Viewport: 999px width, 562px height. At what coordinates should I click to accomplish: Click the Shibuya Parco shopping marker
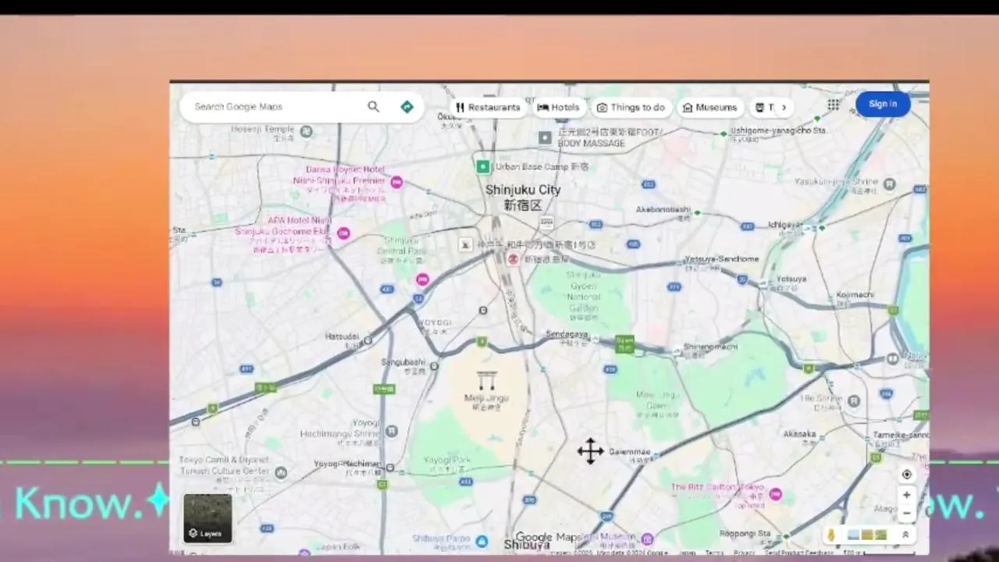point(482,541)
